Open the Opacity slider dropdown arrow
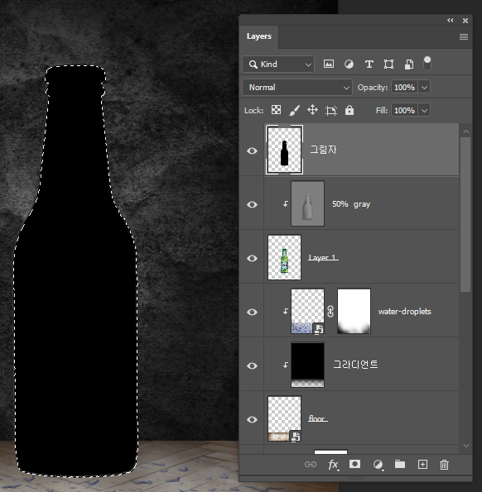Screen dimensions: 482x492 [x=424, y=87]
